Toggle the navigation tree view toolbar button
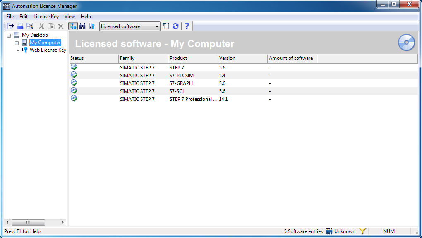This screenshot has height=238, width=422. (73, 26)
